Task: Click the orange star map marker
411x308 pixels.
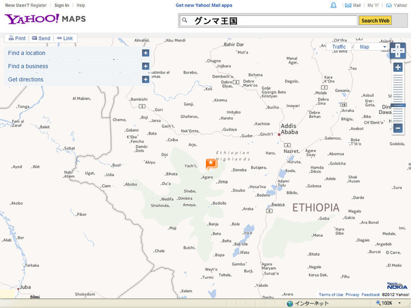Action: [211, 164]
